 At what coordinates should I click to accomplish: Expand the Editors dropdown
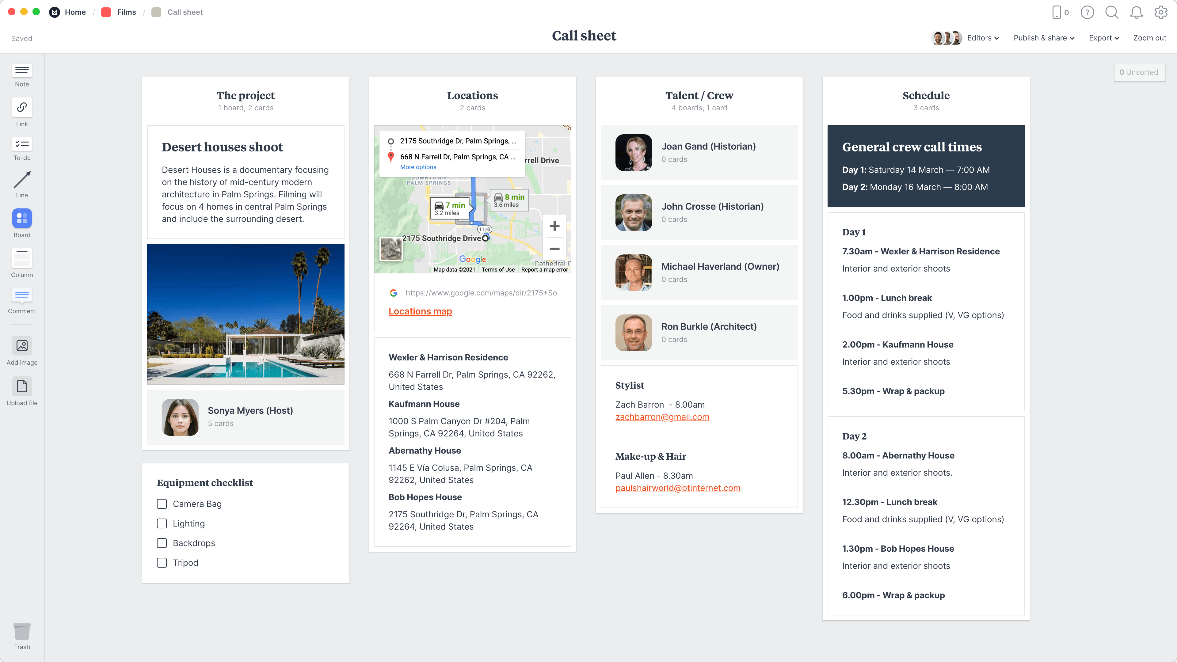[x=983, y=38]
